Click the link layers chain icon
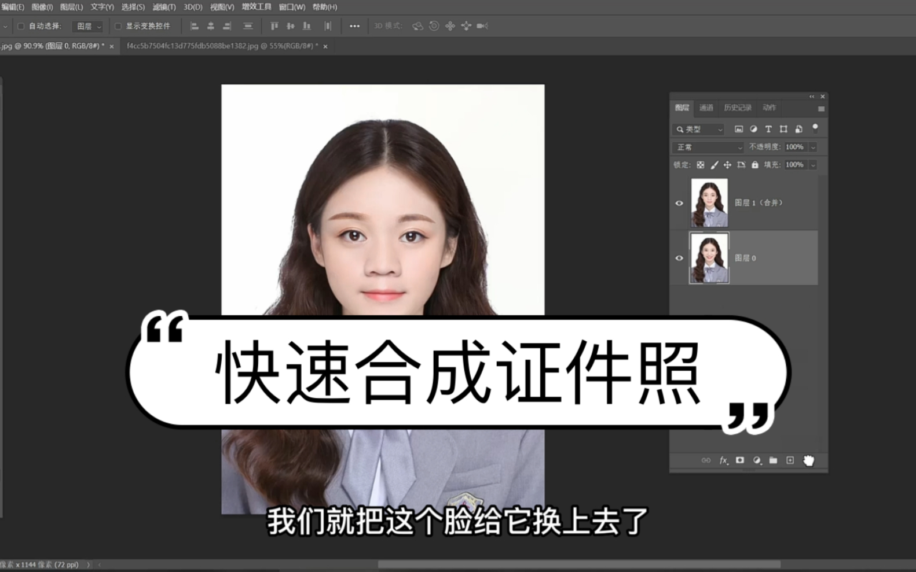The image size is (916, 572). click(x=706, y=460)
